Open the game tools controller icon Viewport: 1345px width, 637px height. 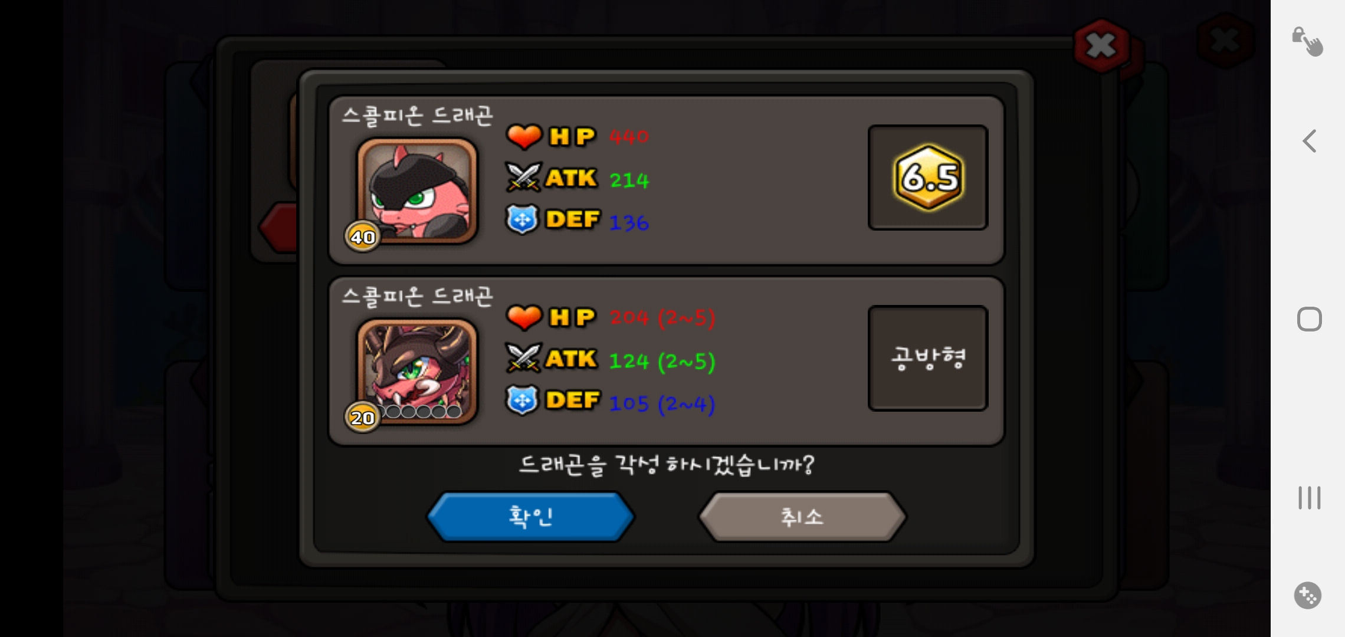(x=1308, y=596)
